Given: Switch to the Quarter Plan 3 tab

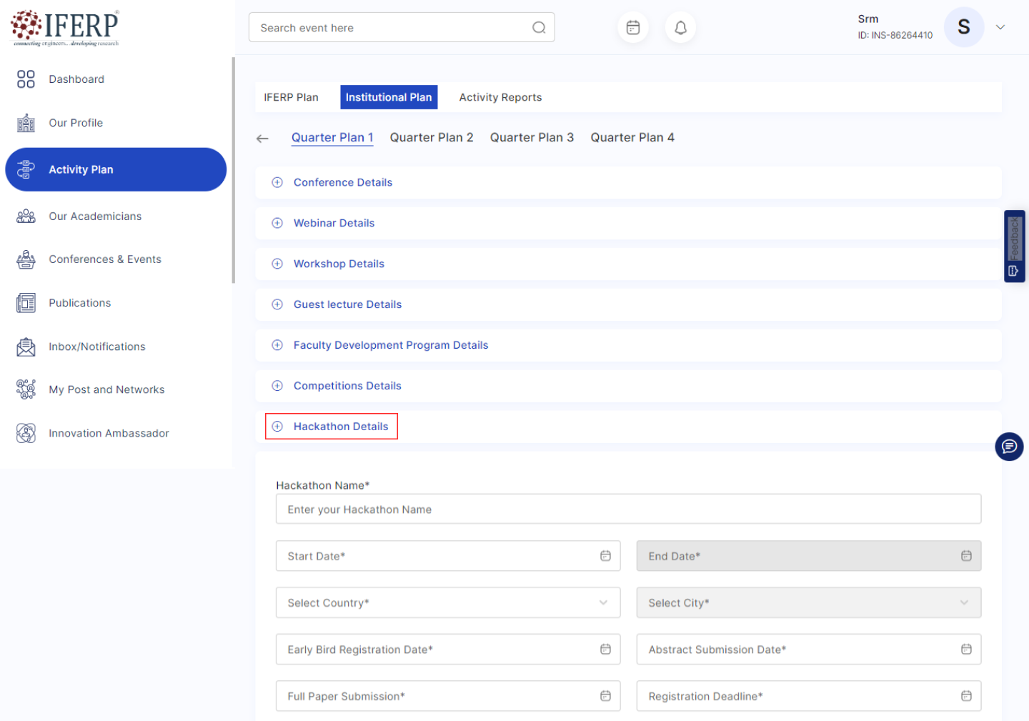Looking at the screenshot, I should point(532,138).
